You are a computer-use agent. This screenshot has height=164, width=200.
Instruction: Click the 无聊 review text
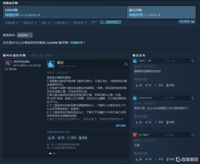pyautogui.click(x=137, y=145)
